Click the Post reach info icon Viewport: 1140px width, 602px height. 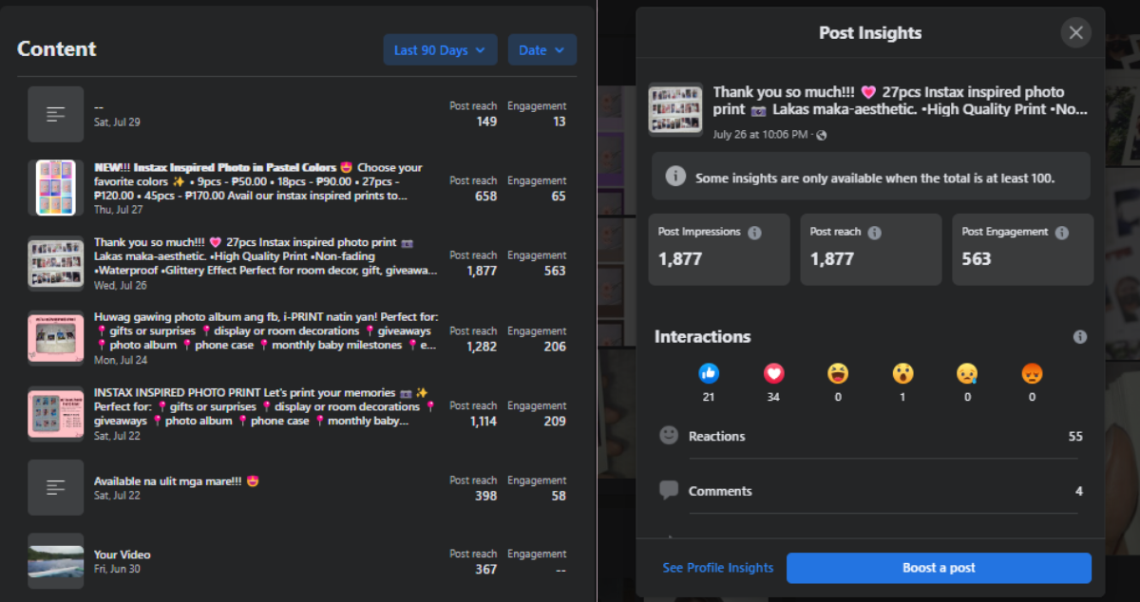(x=874, y=233)
